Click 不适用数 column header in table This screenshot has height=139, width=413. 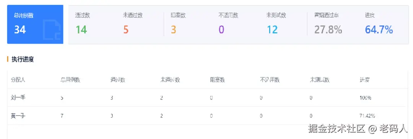(270, 80)
